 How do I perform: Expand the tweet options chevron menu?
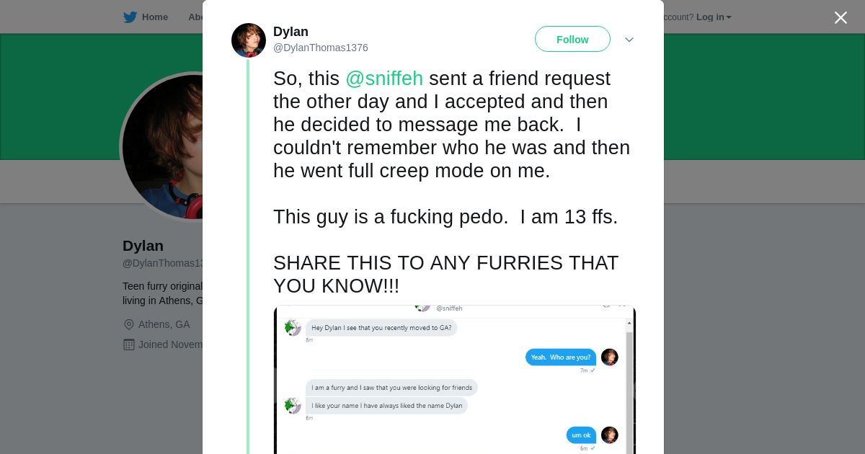629,40
